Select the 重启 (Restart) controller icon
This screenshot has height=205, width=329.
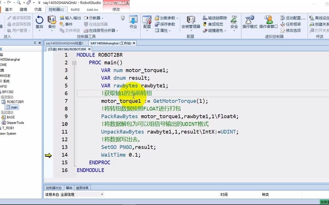point(40,22)
